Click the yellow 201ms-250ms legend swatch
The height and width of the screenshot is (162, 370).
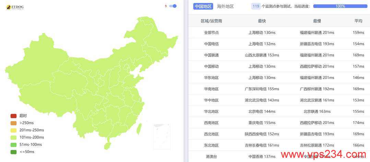pos(13,130)
